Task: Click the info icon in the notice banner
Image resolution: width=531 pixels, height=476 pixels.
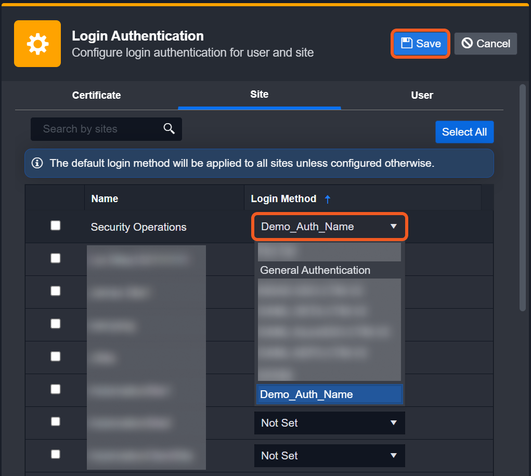Action: coord(37,163)
